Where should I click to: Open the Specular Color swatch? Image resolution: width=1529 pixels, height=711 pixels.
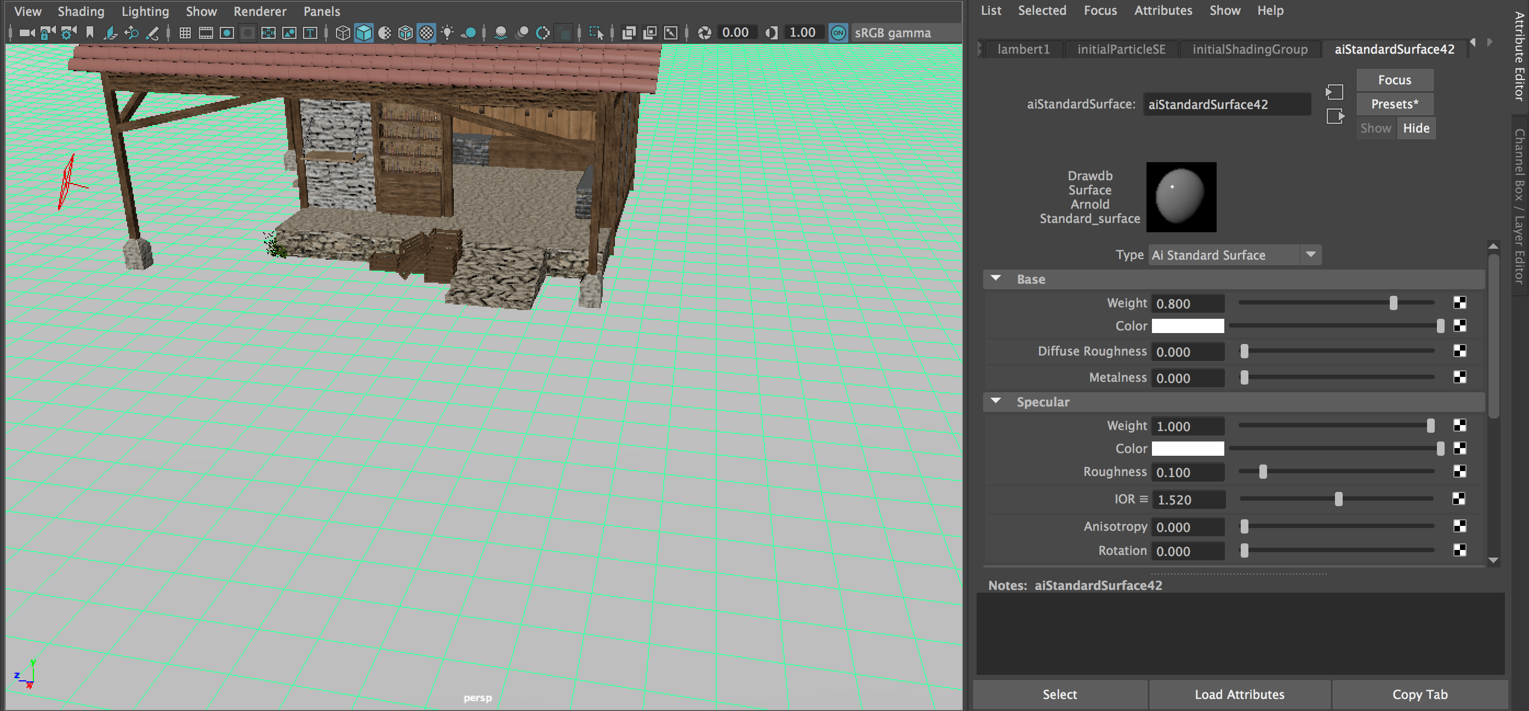pos(1187,448)
